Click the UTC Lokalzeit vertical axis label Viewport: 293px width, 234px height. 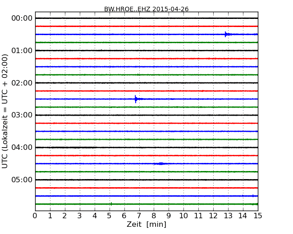[5, 111]
